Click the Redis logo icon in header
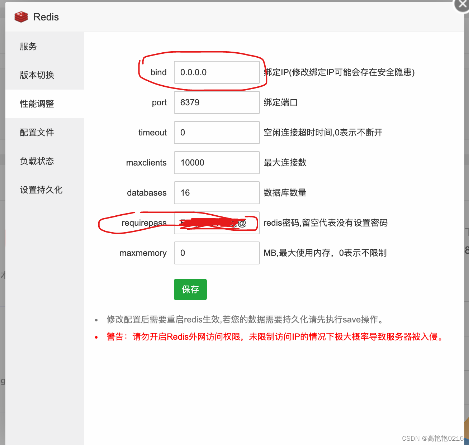This screenshot has width=469, height=445. pos(21,17)
